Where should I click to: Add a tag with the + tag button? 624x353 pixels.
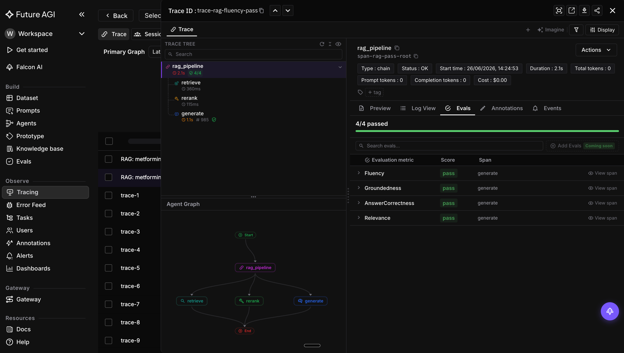(374, 92)
